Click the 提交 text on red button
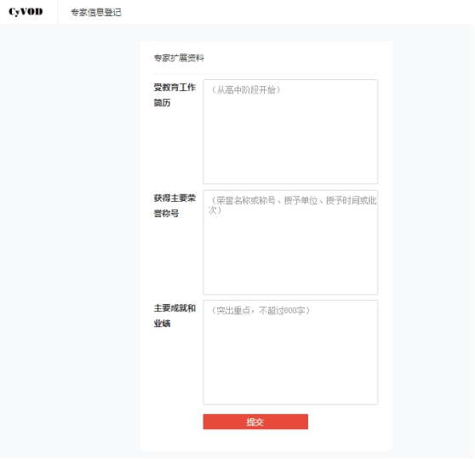 click(x=255, y=422)
